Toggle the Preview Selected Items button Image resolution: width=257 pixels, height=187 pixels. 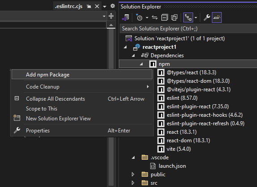click(217, 17)
